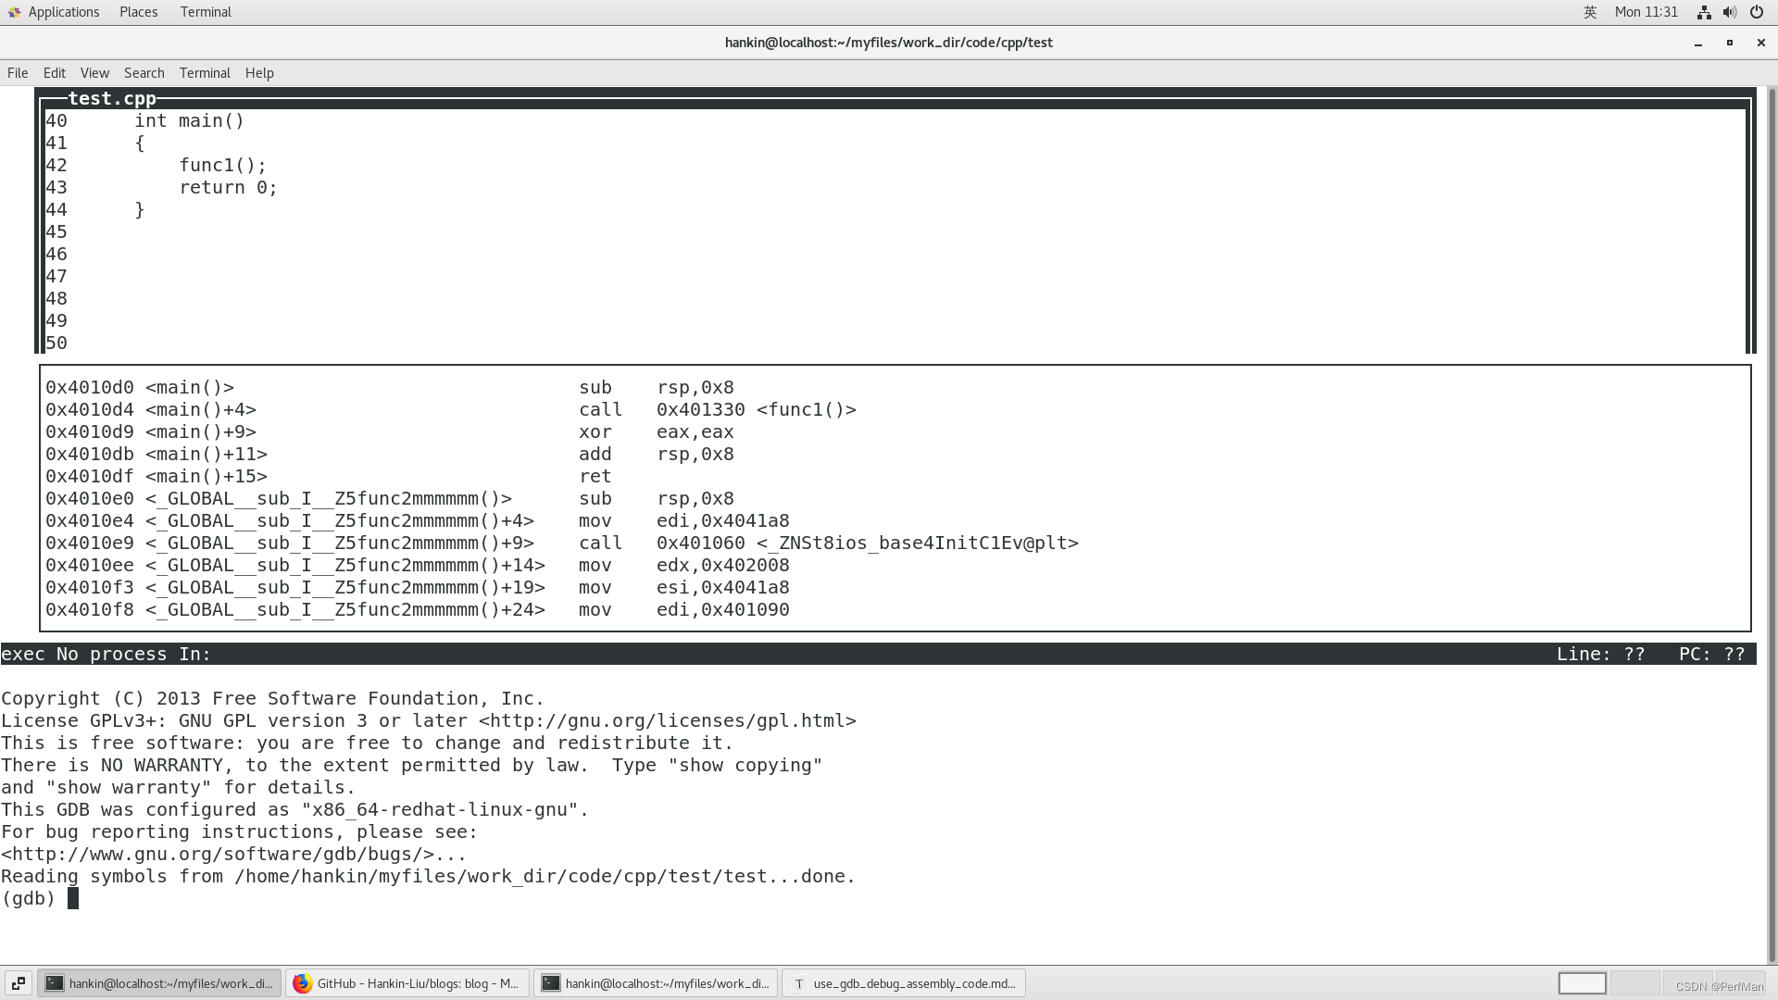Click the network status icon

pos(1704,12)
